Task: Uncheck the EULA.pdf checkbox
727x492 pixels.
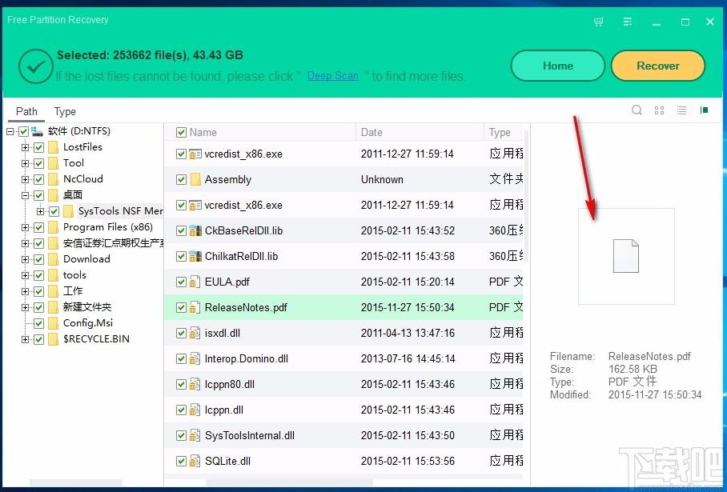Action: click(x=181, y=282)
